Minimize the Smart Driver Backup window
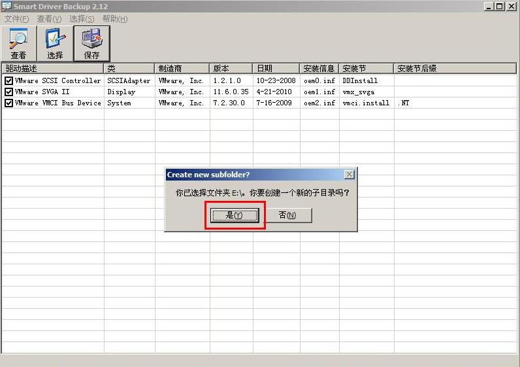Screen dimensions: 520x367 (488, 7)
